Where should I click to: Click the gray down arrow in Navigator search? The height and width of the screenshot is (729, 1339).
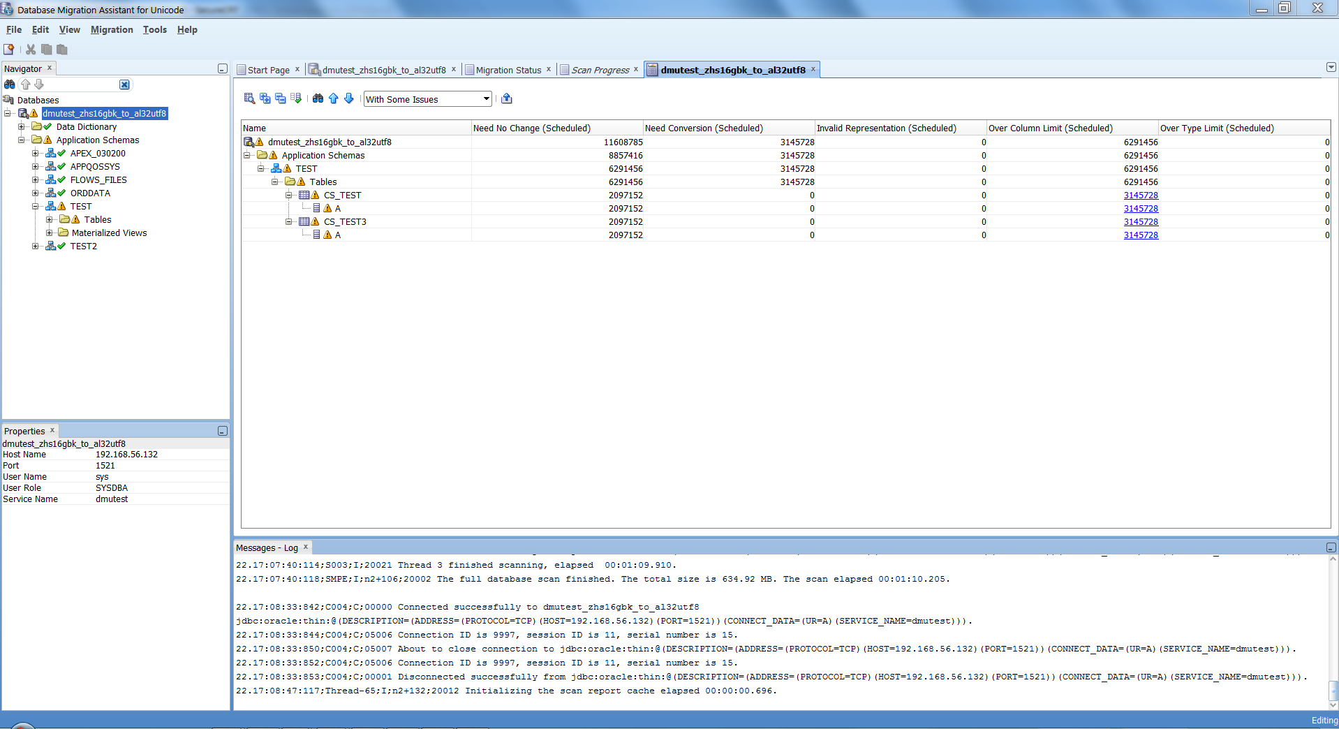point(39,84)
